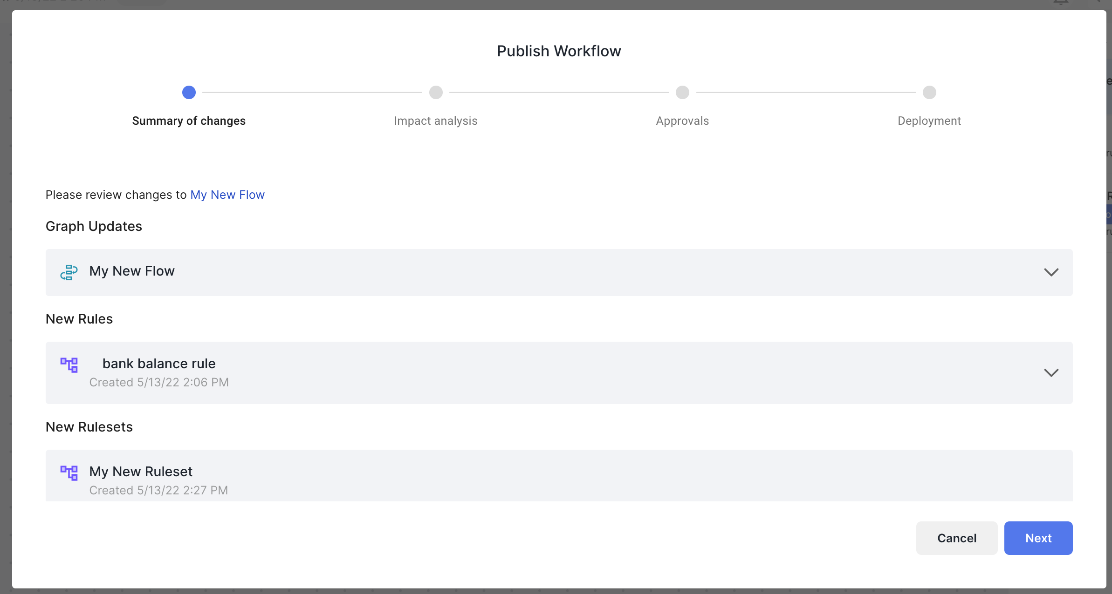
Task: Click the My New Flow row title
Action: click(132, 271)
